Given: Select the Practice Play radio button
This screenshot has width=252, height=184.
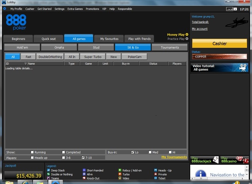Looking at the screenshot, I should (187, 39).
